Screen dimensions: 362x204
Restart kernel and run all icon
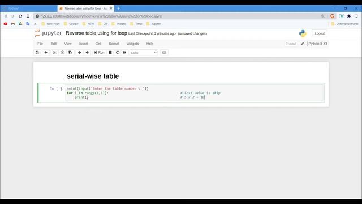(124, 53)
